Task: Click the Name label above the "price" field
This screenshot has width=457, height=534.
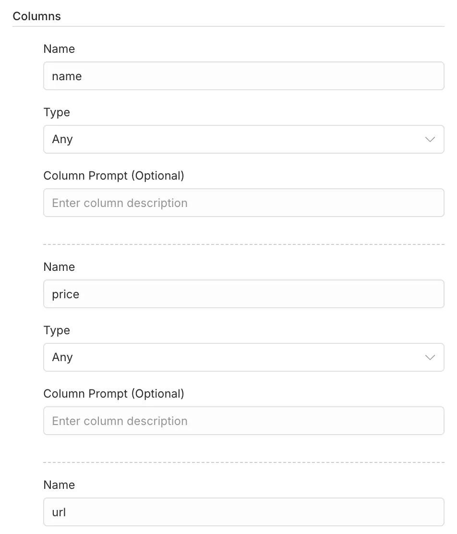Action: click(59, 267)
